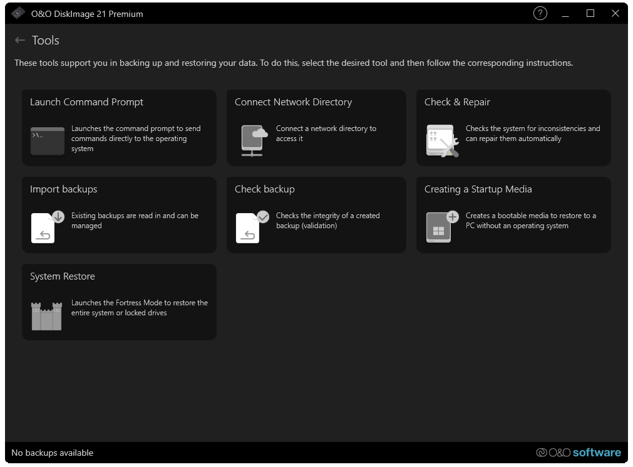Open the Connect Network Directory card title
The height and width of the screenshot is (467, 633).
(x=293, y=102)
